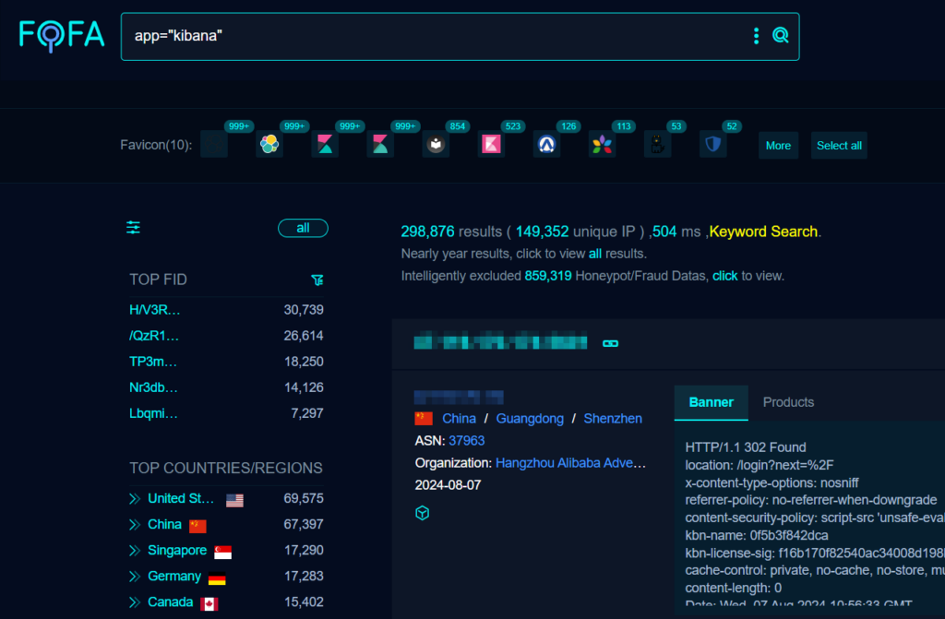
Task: Switch to the Products tab
Action: point(788,402)
